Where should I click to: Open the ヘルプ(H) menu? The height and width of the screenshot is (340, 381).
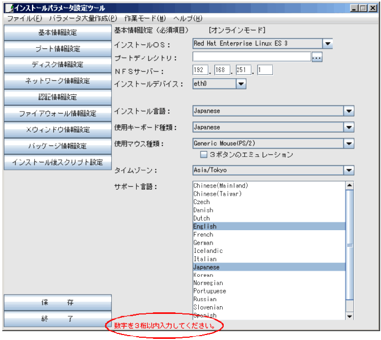(x=188, y=18)
